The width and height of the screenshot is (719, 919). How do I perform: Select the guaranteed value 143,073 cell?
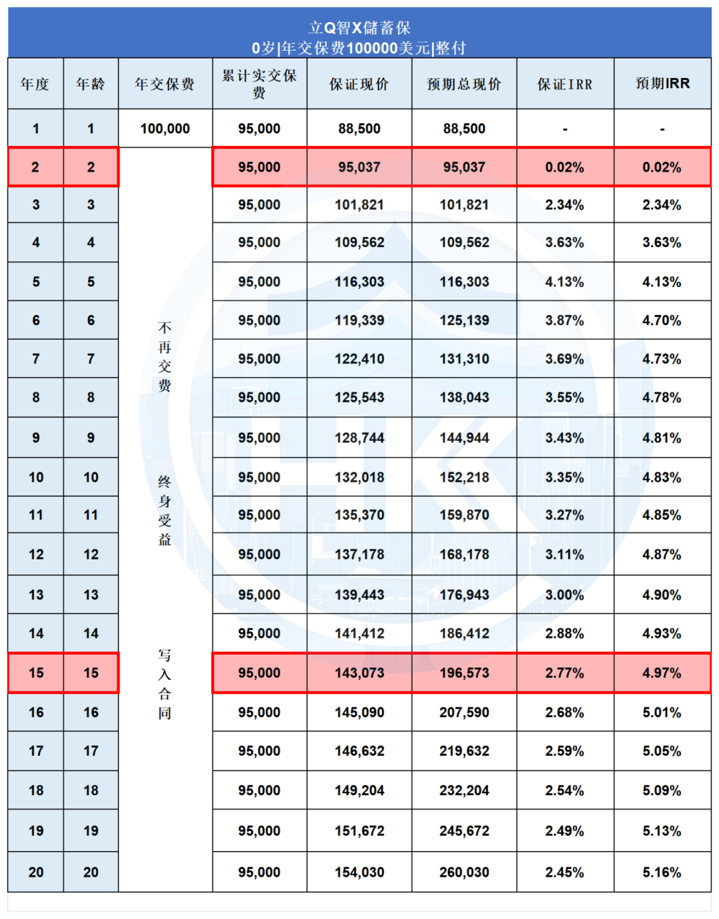tap(359, 673)
